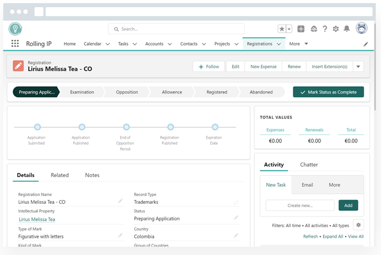Open the Registrations tab
The height and width of the screenshot is (255, 381).
pos(259,44)
